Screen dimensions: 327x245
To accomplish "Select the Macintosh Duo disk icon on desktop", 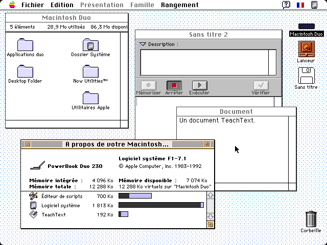I will 307,27.
